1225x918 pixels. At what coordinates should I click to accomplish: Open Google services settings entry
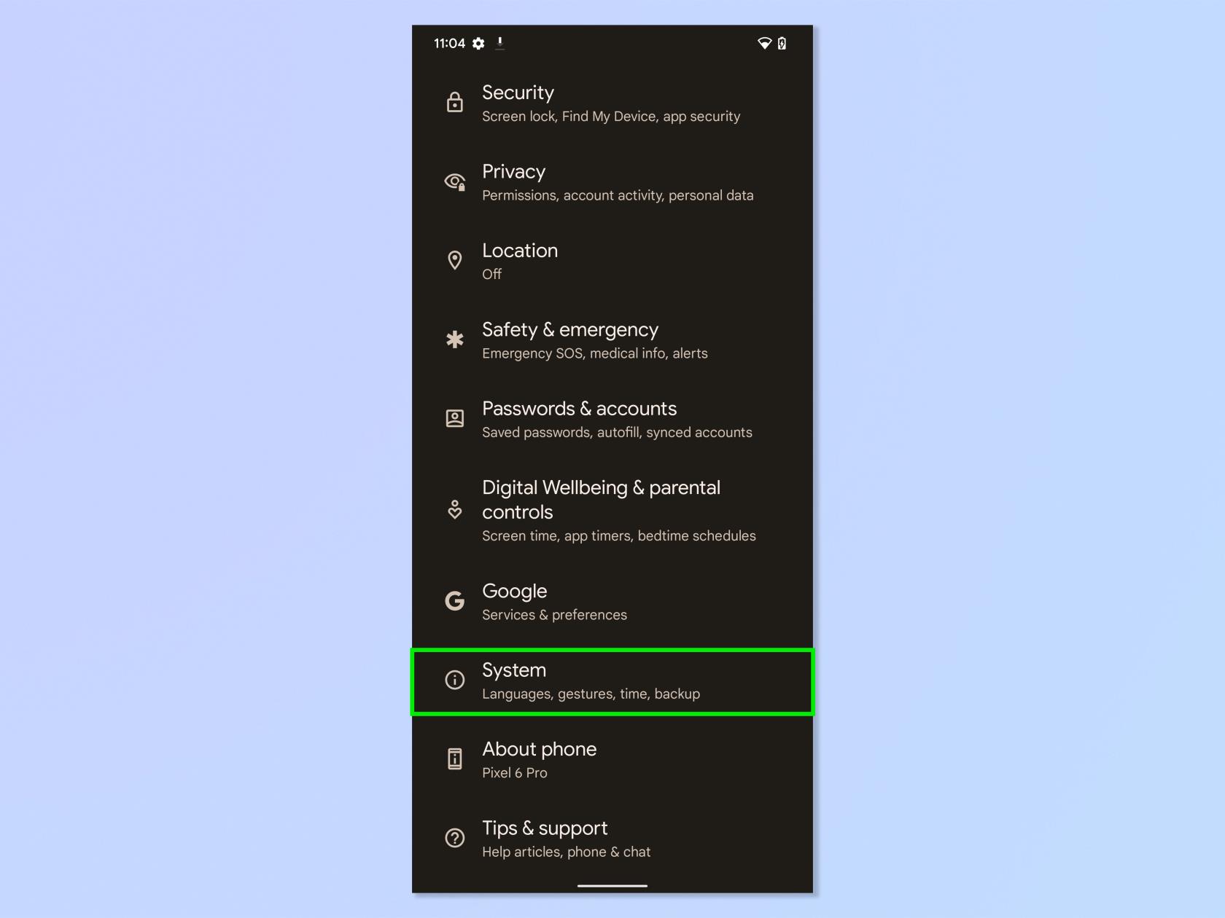612,602
